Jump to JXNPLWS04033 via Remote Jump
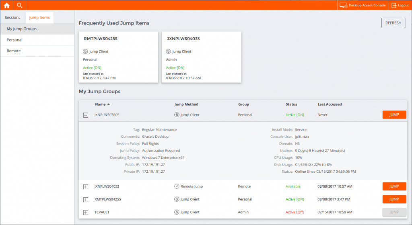 (394, 186)
